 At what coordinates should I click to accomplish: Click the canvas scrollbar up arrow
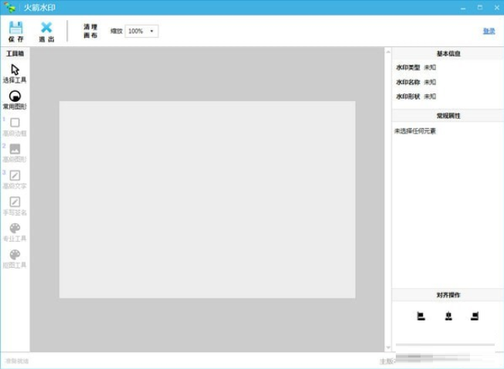pos(388,52)
